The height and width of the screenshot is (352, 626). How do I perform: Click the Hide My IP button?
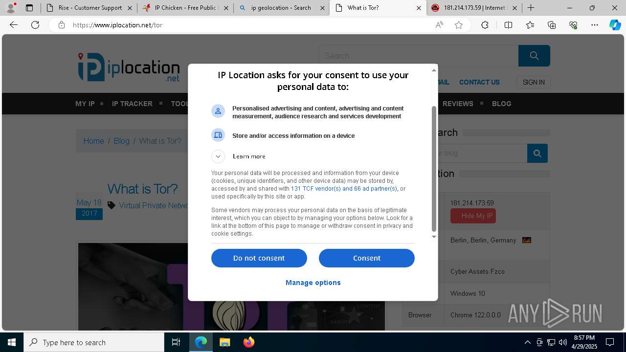tap(473, 216)
